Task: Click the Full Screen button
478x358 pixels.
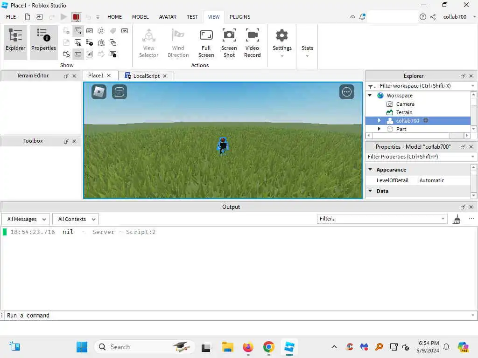Action: click(x=206, y=43)
